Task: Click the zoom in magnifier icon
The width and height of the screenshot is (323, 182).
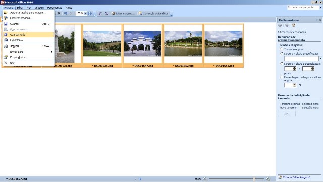Action: pos(268,179)
